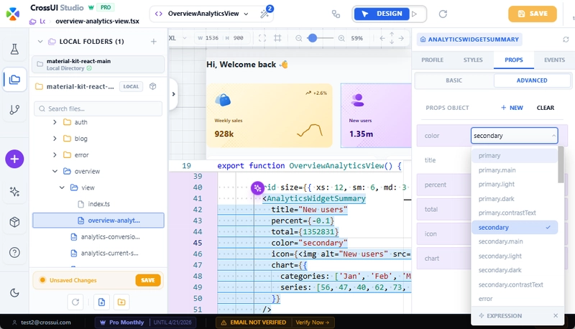Open the XL breakpoint dropdown
The image size is (575, 329).
point(178,38)
